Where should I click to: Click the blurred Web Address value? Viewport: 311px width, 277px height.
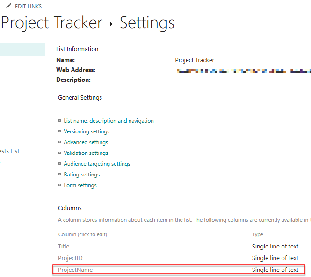[x=242, y=72]
